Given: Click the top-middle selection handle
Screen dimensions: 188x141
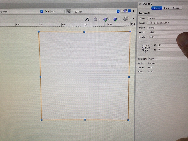Looking at the screenshot, I should [x=84, y=32].
